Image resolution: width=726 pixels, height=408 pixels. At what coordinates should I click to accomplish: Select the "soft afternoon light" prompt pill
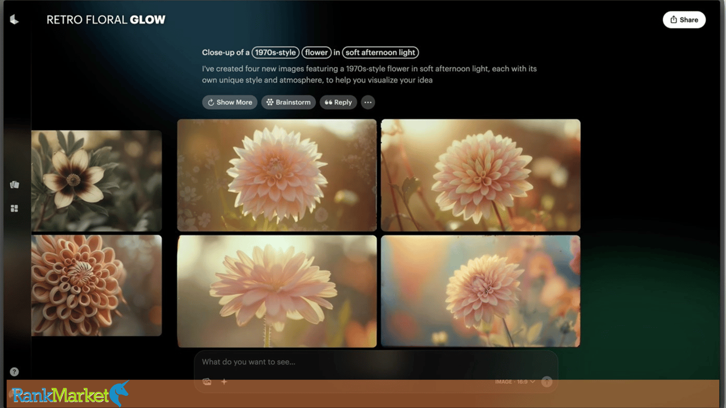coord(381,53)
